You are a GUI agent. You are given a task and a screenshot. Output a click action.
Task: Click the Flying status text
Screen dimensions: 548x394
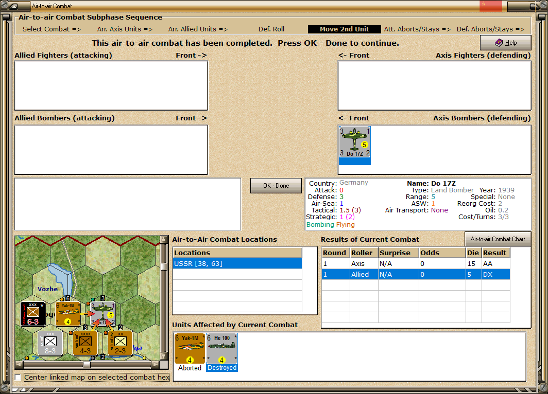(x=345, y=225)
